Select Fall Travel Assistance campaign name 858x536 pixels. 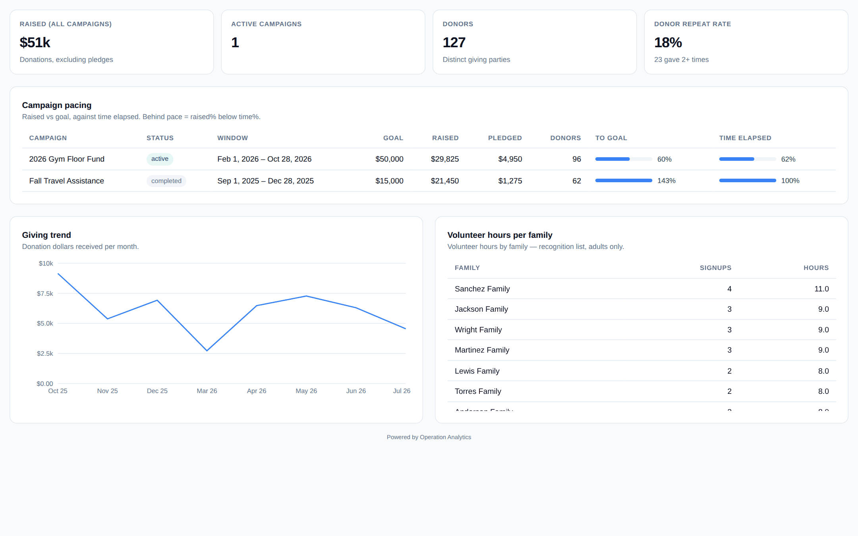[66, 181]
